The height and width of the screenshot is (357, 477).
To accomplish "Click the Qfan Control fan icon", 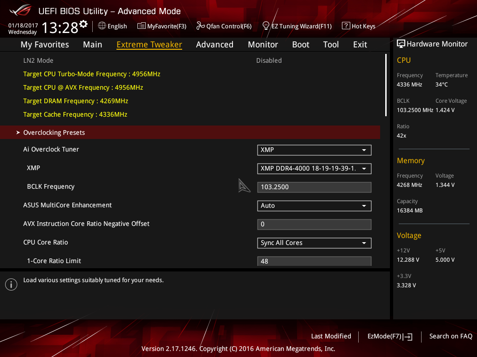I will tap(200, 26).
